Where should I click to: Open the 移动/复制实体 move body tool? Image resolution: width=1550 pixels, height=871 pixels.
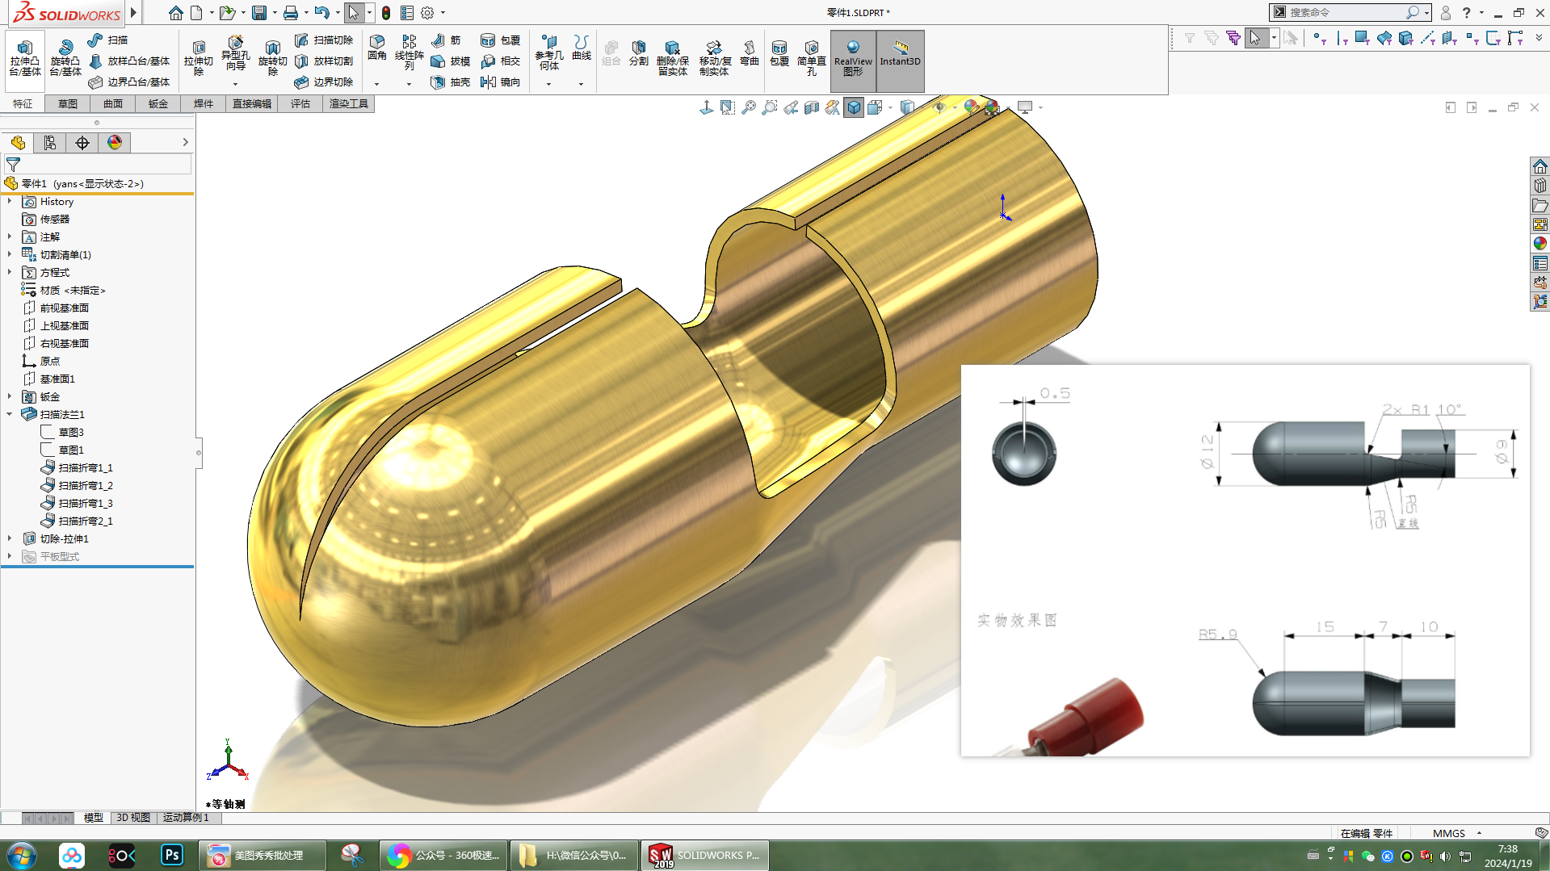pos(714,57)
